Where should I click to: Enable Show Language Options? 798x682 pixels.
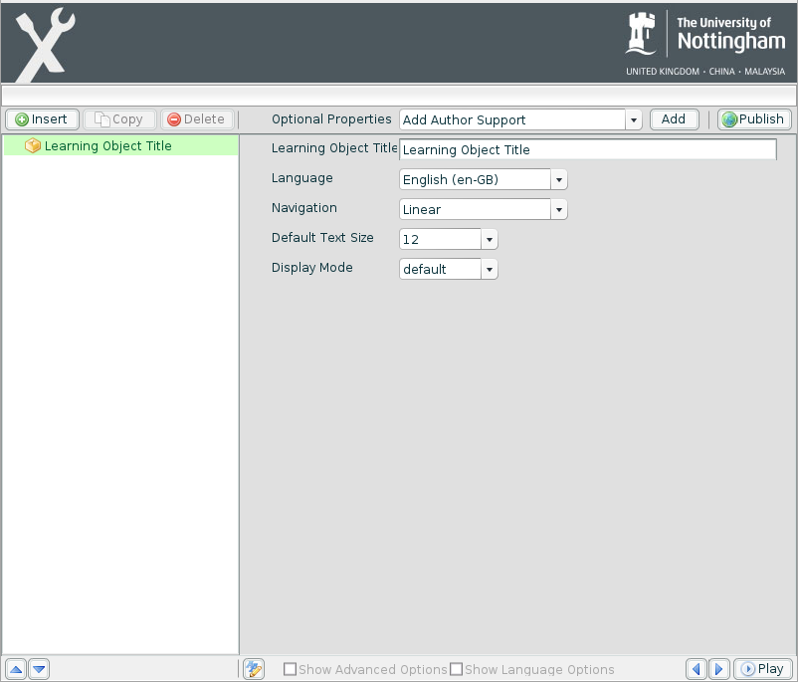pyautogui.click(x=456, y=669)
